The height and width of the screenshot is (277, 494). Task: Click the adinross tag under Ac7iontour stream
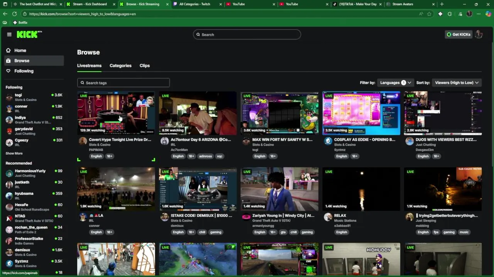click(x=205, y=156)
